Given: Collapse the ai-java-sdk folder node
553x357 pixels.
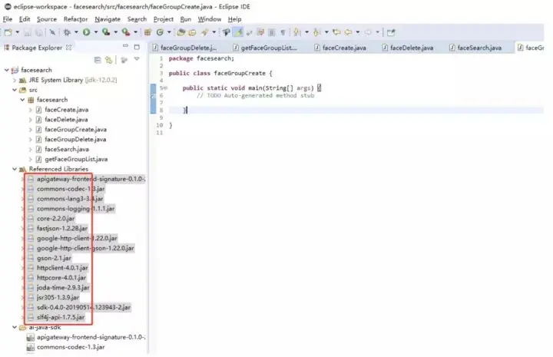Looking at the screenshot, I should pos(15,327).
